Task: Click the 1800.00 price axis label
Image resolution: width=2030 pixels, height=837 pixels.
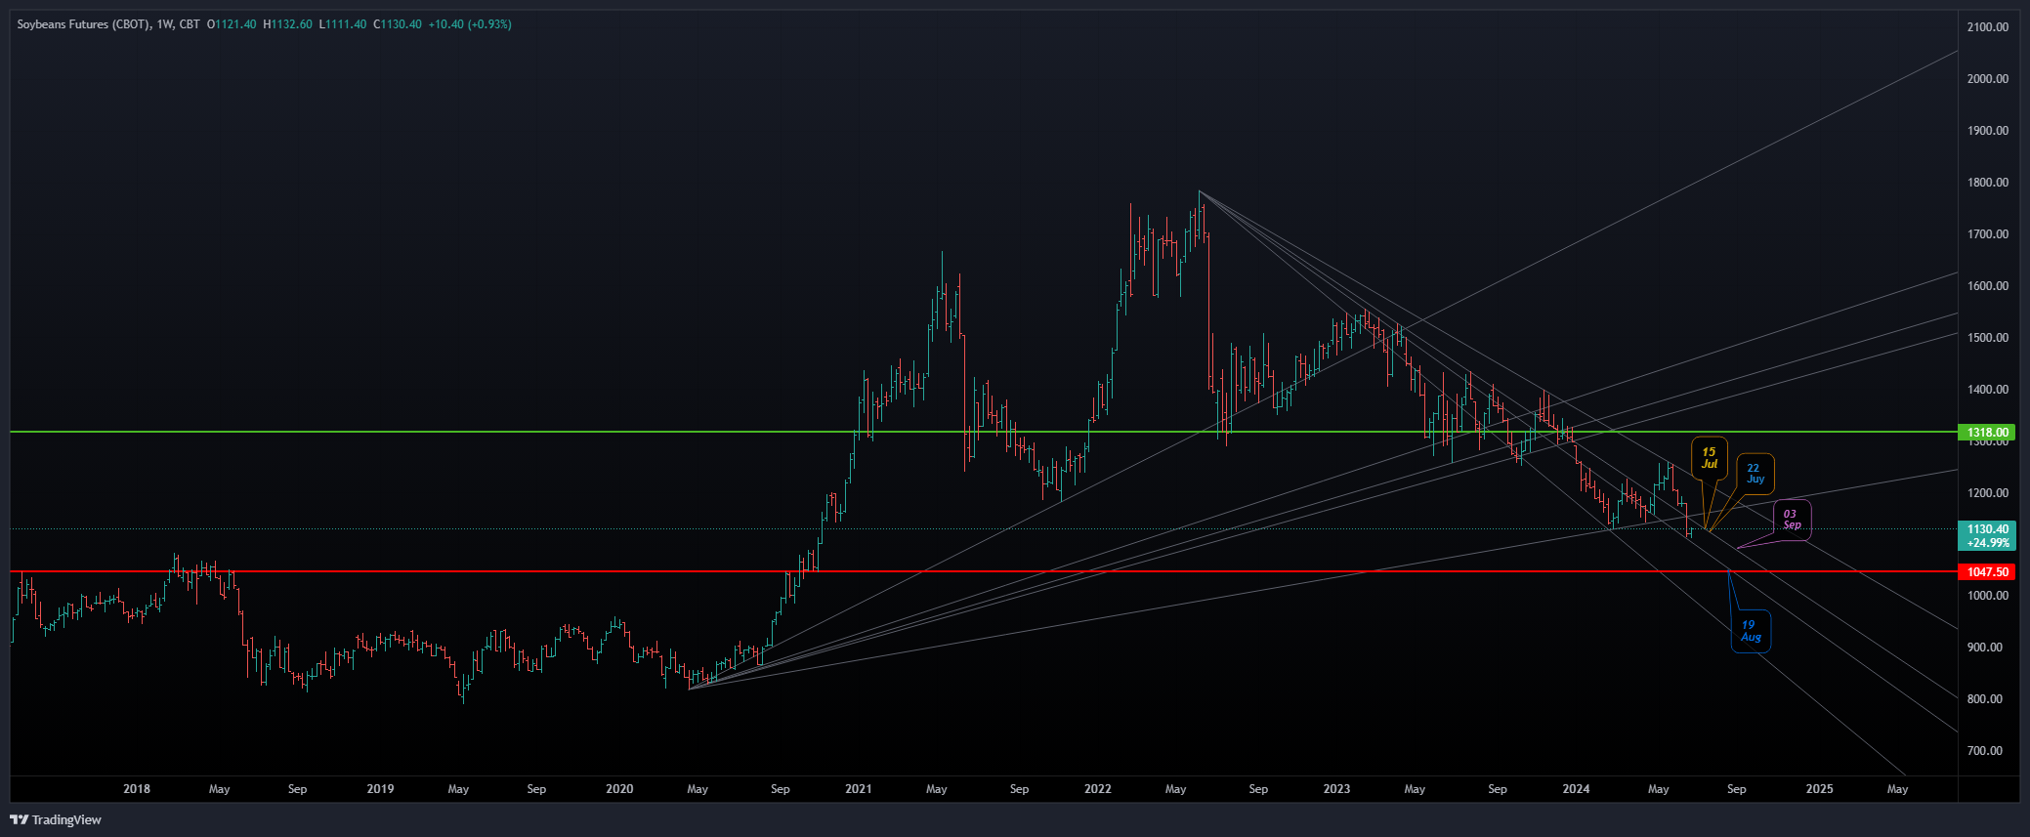Action: pyautogui.click(x=1987, y=183)
